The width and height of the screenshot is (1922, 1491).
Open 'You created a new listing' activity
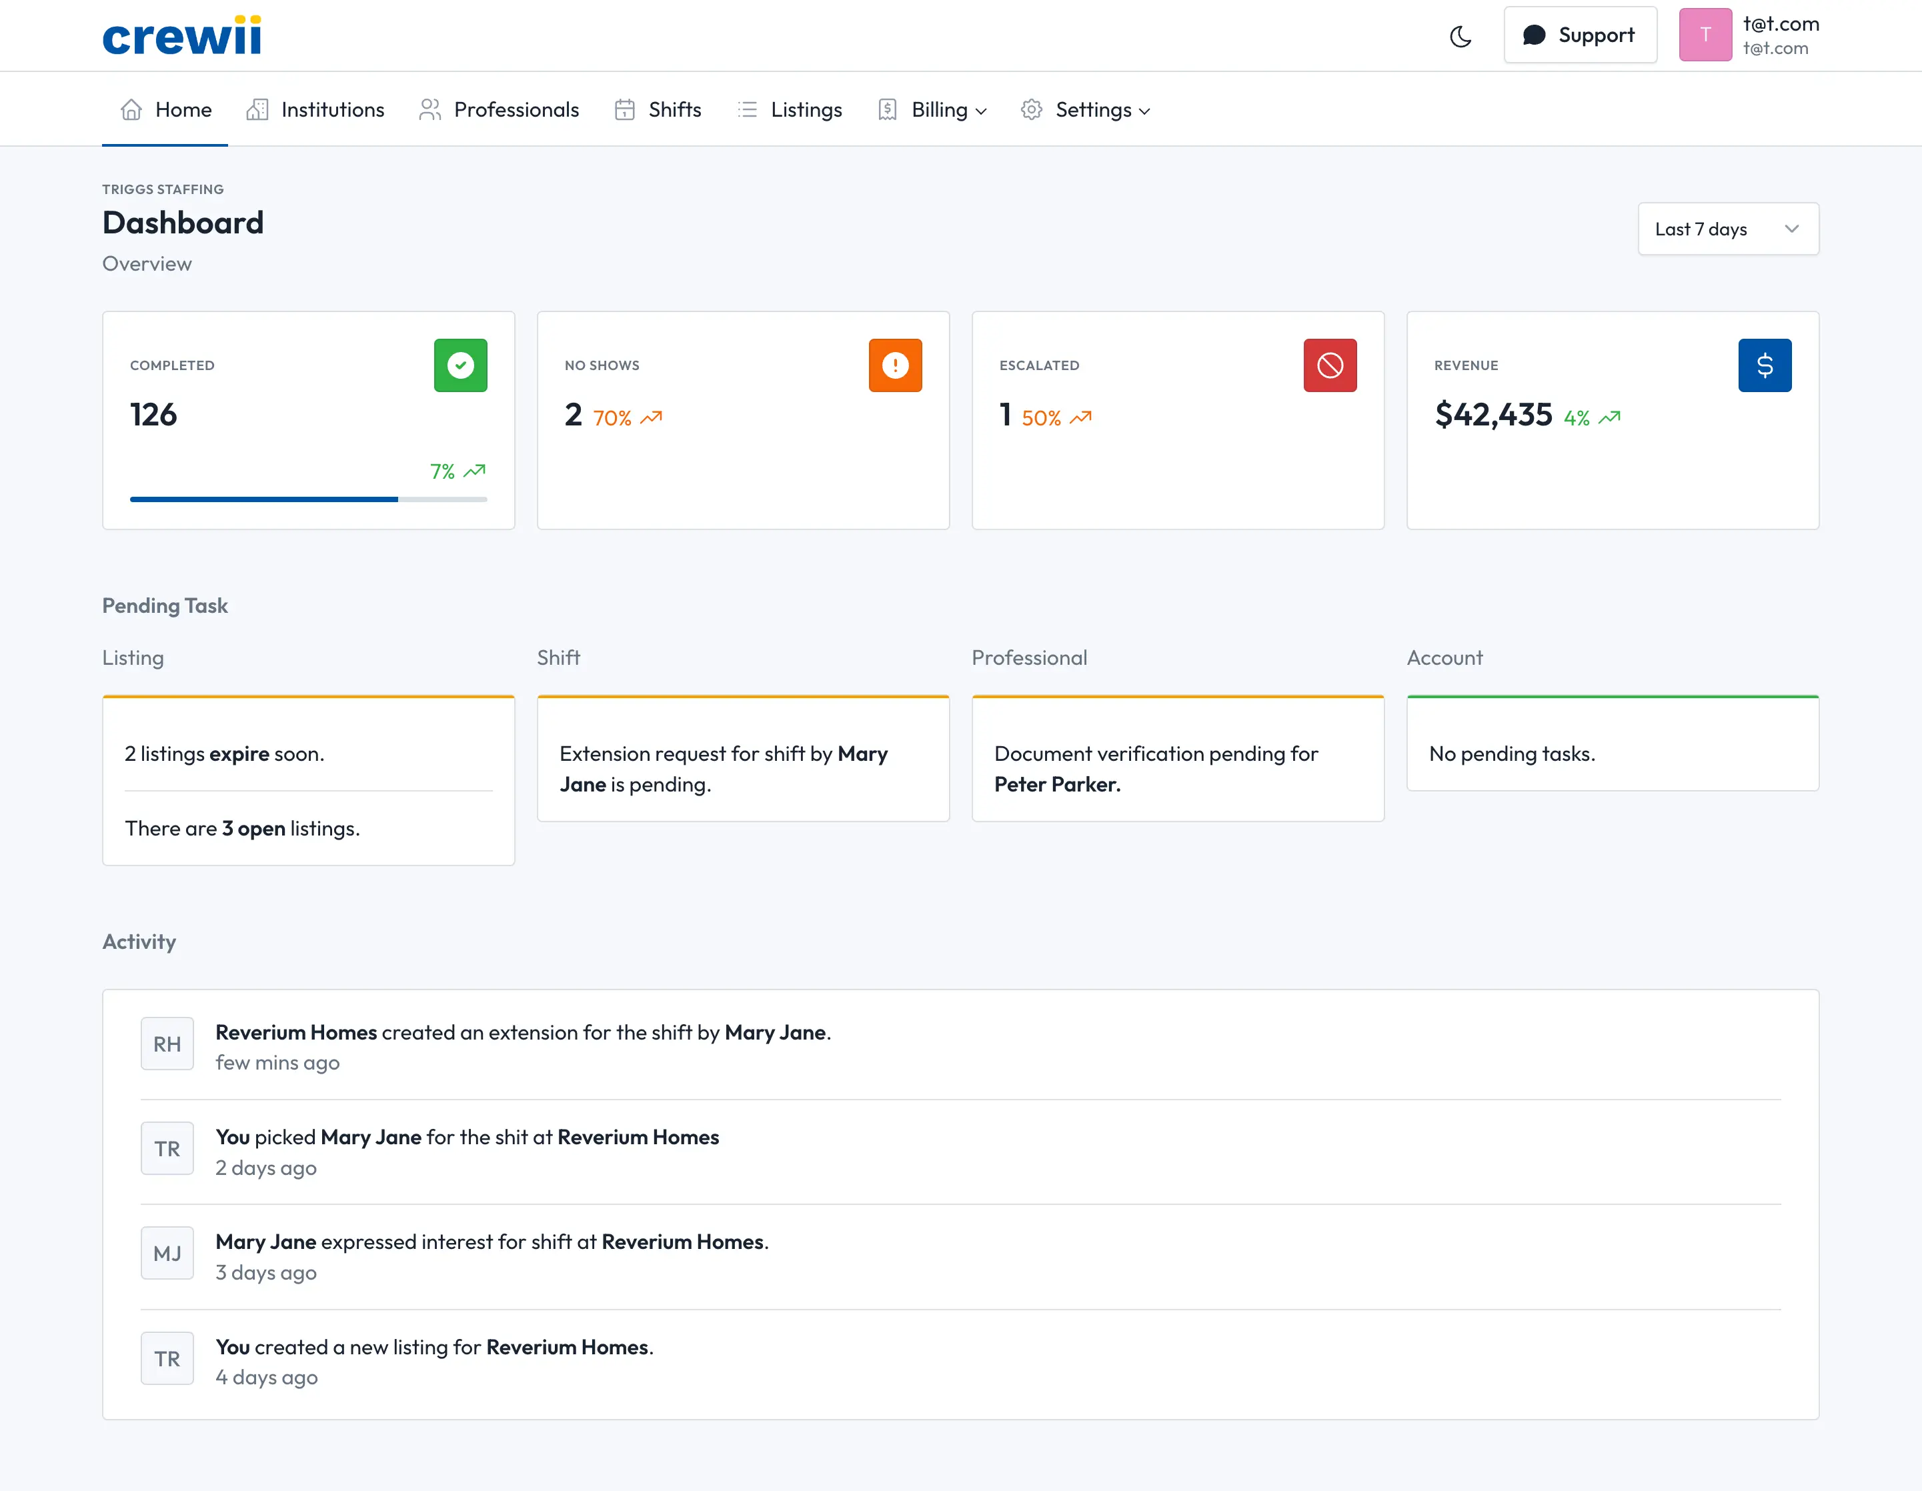coord(960,1361)
